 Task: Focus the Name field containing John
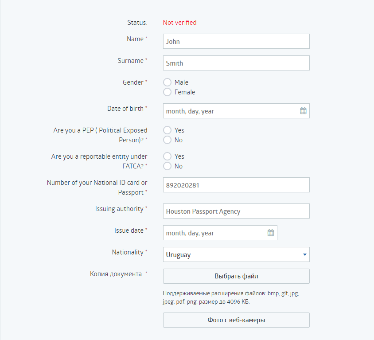(236, 41)
